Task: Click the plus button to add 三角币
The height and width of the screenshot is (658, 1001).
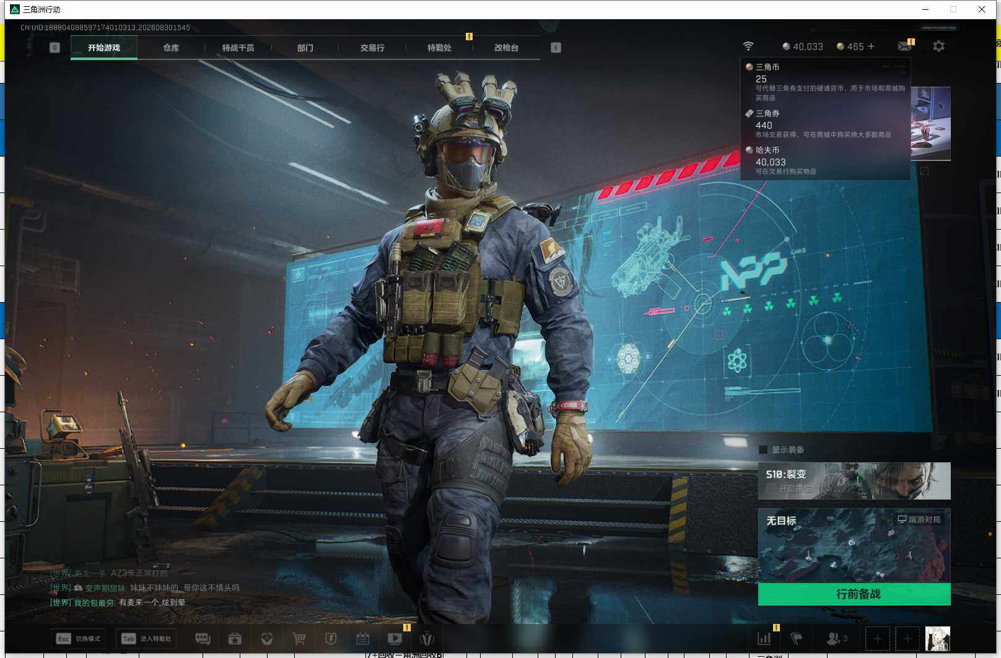Action: click(871, 46)
